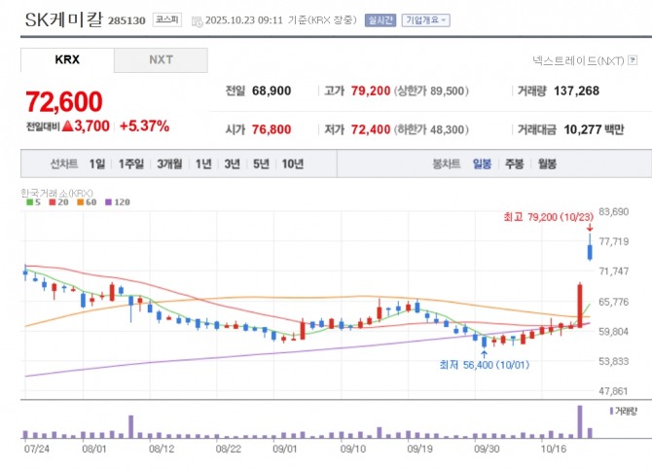The height and width of the screenshot is (470, 652).
Task: Click the red 20-day moving average legend
Action: pos(58,202)
